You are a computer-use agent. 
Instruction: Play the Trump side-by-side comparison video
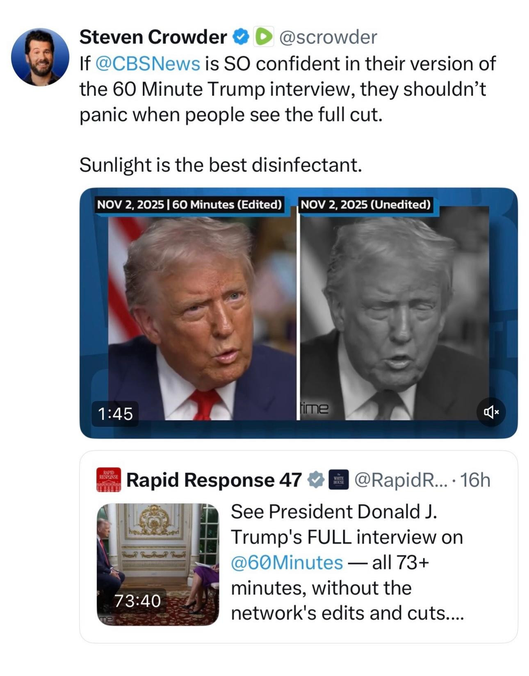(x=298, y=313)
